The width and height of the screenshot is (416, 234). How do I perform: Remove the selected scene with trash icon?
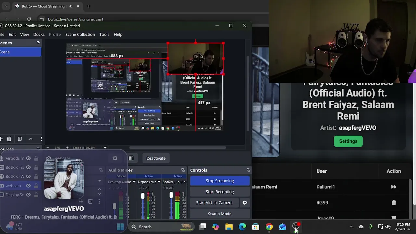[9, 139]
